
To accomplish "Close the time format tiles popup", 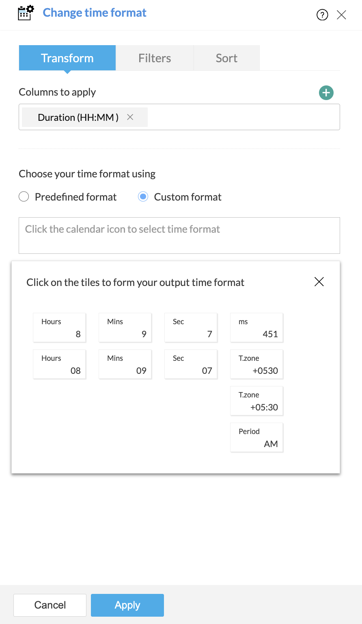I will coord(319,281).
